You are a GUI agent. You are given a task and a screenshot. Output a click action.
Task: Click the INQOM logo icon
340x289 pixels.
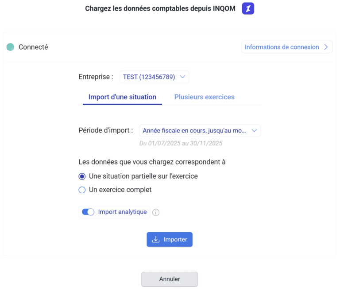(248, 8)
